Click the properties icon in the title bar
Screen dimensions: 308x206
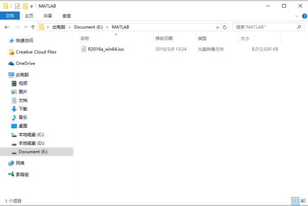(17, 6)
